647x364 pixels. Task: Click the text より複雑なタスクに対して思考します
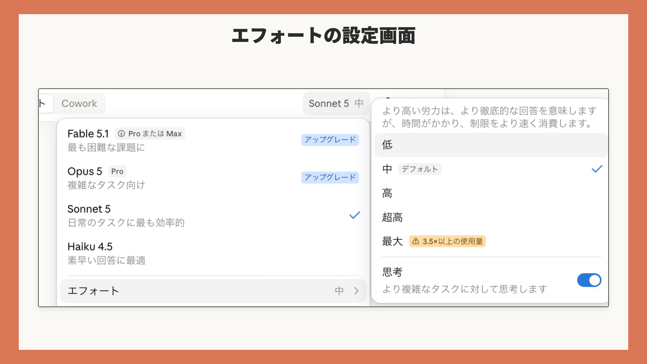coord(465,289)
